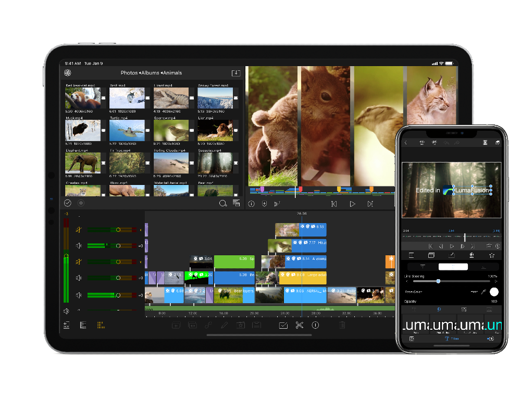Open the library sort and view options
Image resolution: width=521 pixels, height=398 pixels.
point(237,203)
